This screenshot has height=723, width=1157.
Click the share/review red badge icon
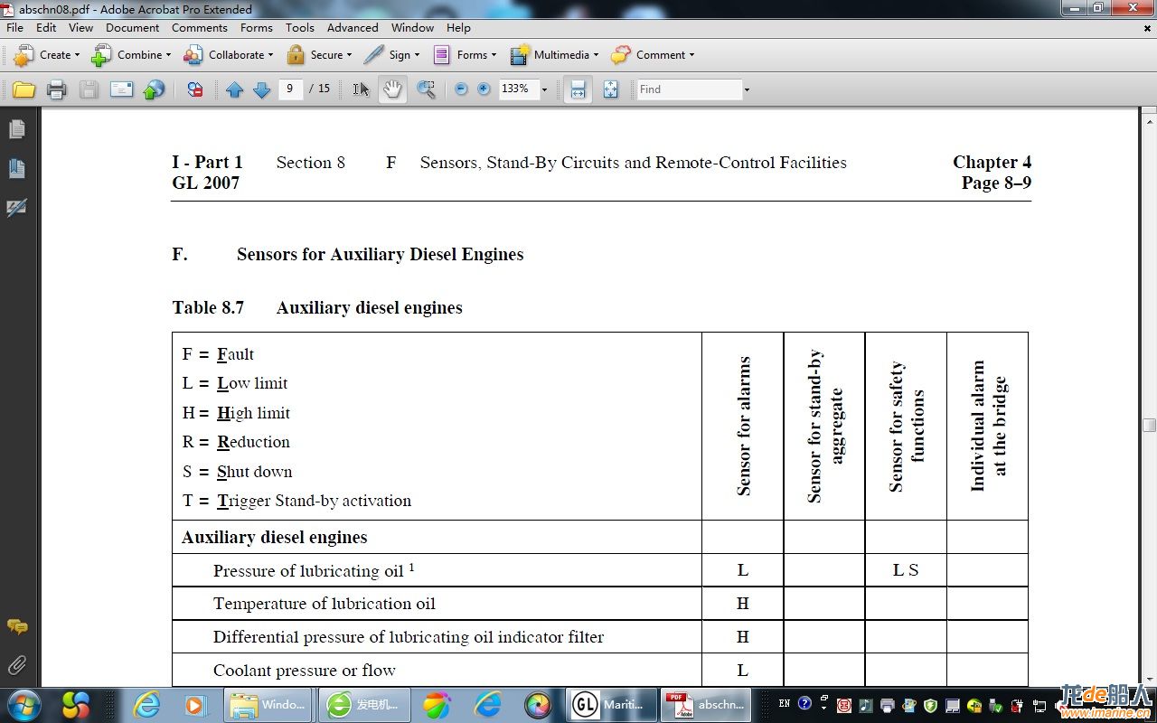[195, 89]
